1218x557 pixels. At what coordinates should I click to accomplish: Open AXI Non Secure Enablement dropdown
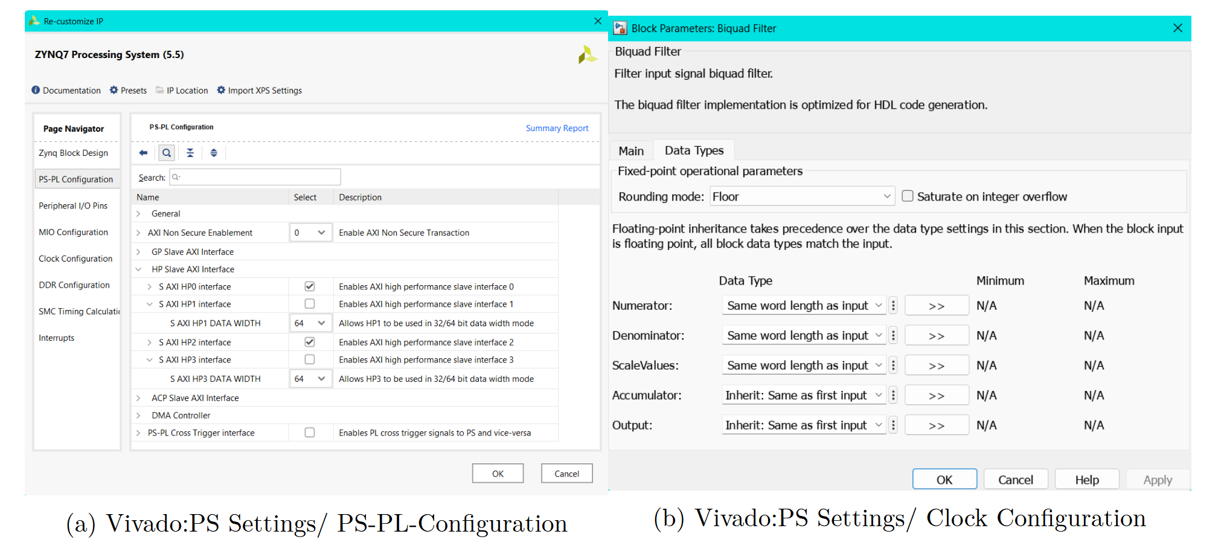point(310,233)
